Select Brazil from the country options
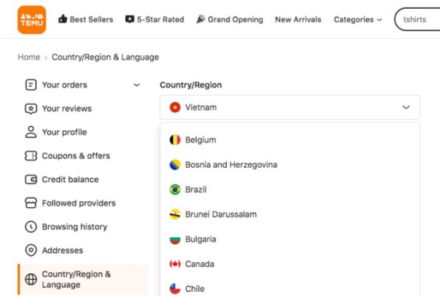 [x=195, y=190]
